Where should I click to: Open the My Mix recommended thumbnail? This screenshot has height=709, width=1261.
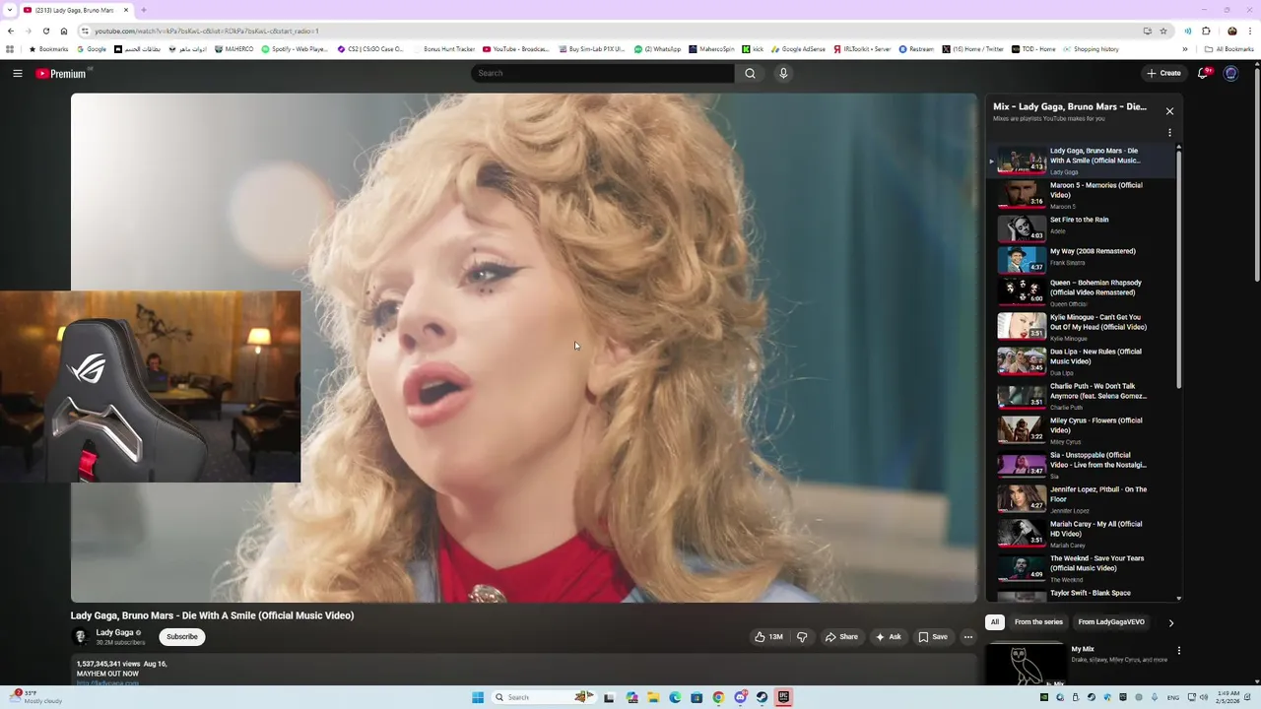click(1025, 665)
